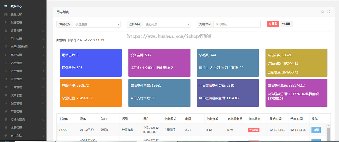Open the 快捷选择 dropdown
Screen dimensions: 339x142
(x=97, y=24)
